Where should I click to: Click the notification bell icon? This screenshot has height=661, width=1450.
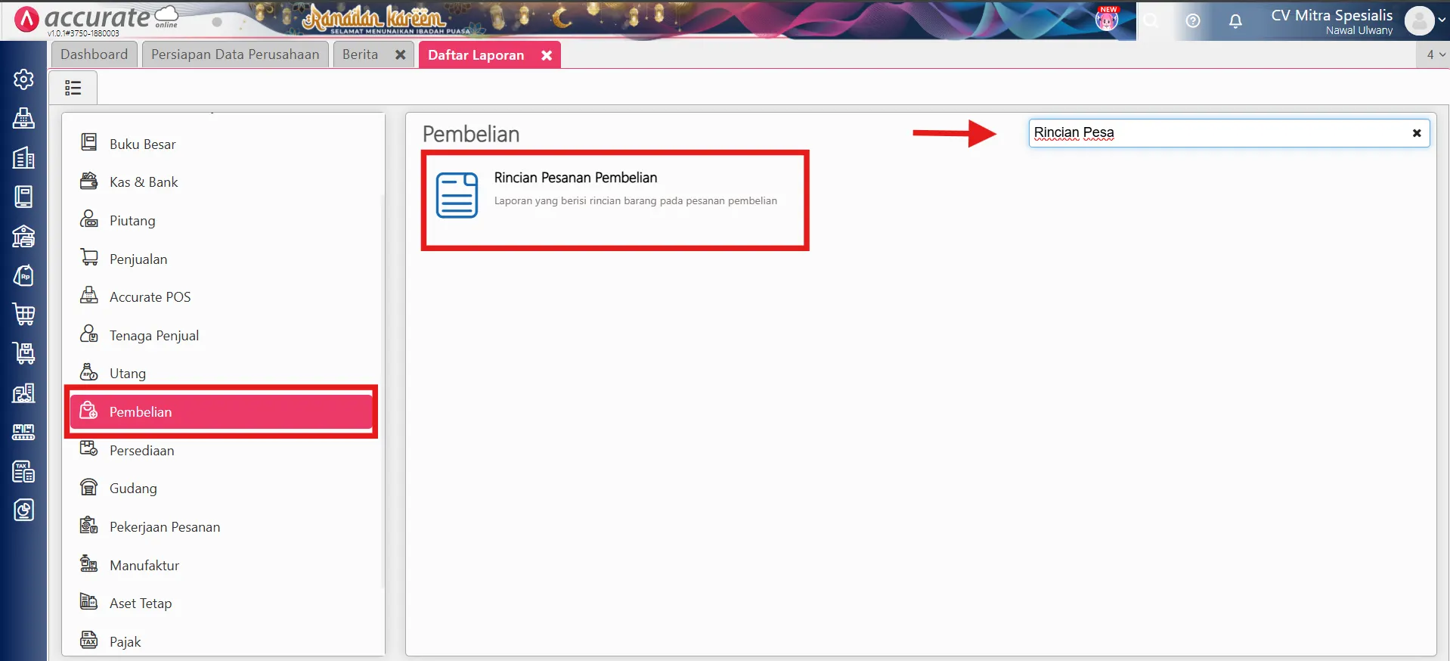1235,21
